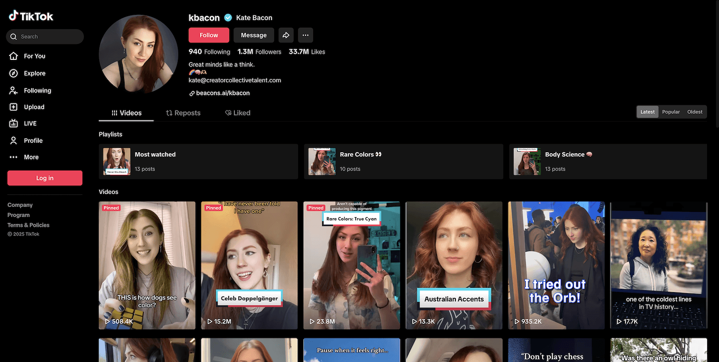Image resolution: width=719 pixels, height=362 pixels.
Task: Expand the Terms & Policies section
Action: click(x=28, y=225)
